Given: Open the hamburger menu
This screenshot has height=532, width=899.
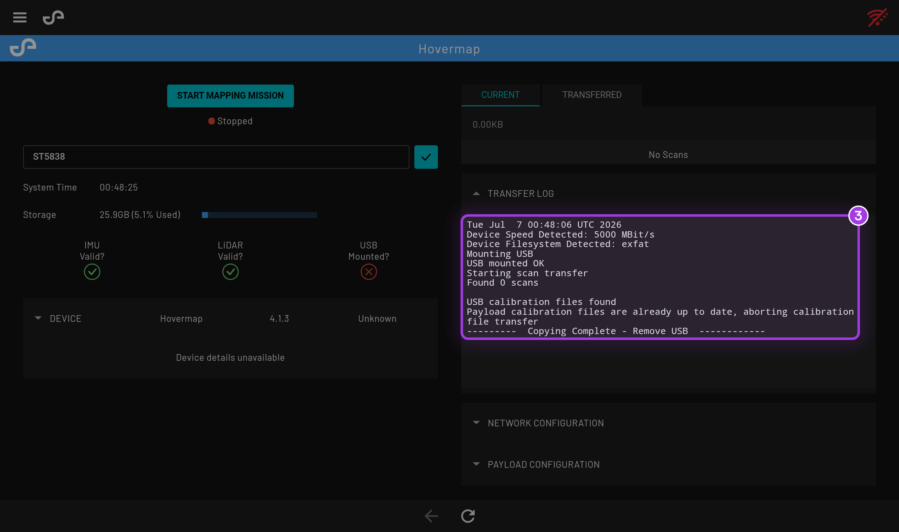Looking at the screenshot, I should 20,18.
